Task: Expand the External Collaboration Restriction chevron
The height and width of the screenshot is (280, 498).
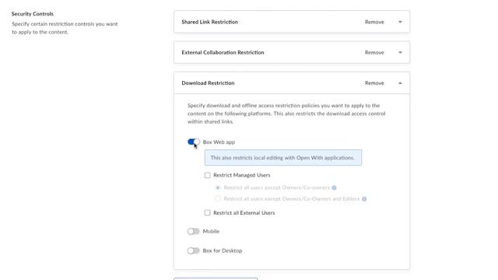Action: point(400,52)
